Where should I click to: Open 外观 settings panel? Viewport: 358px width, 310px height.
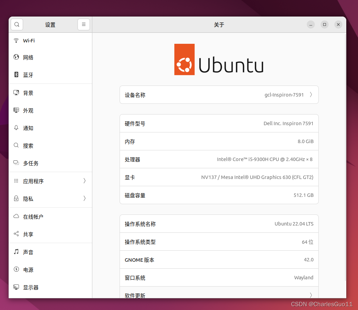[50, 110]
